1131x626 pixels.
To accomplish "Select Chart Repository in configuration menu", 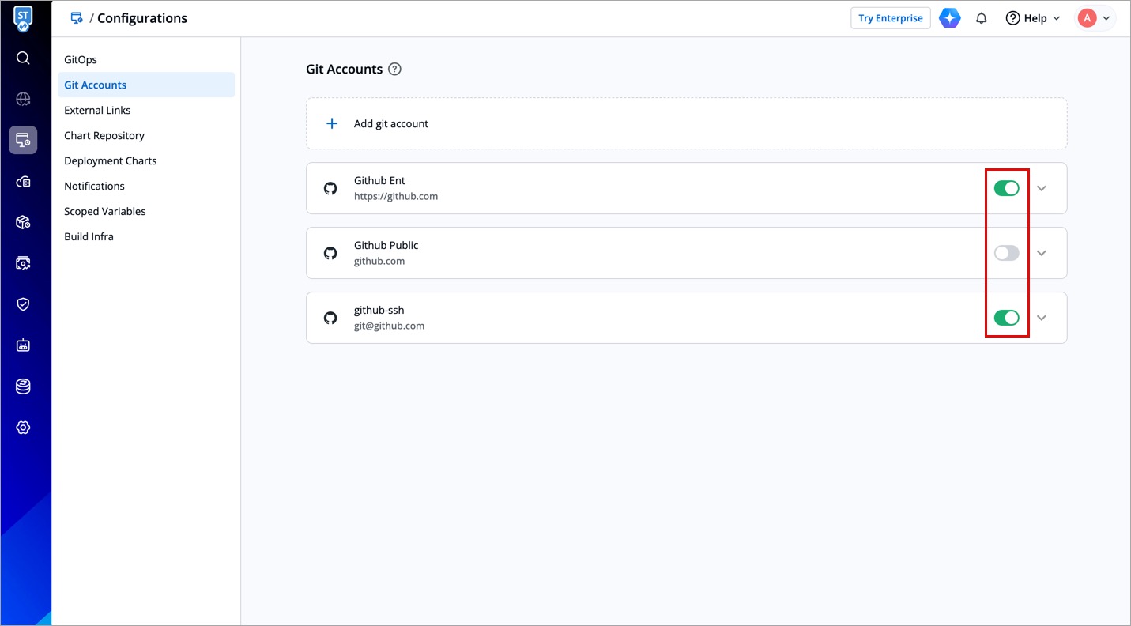I will [x=104, y=135].
